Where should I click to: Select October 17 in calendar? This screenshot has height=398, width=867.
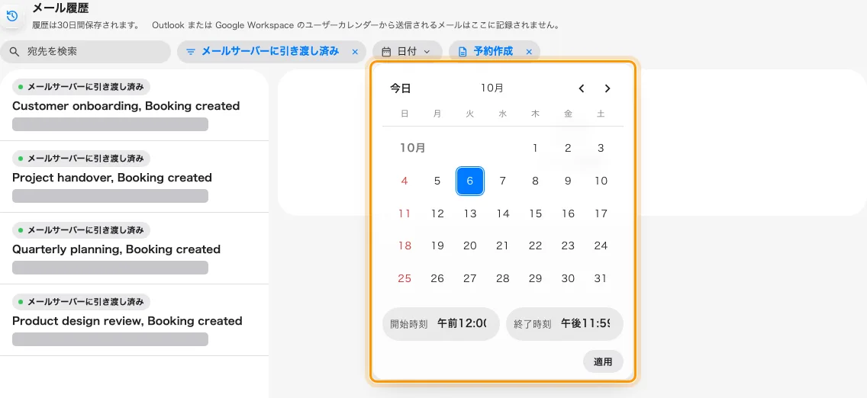601,213
